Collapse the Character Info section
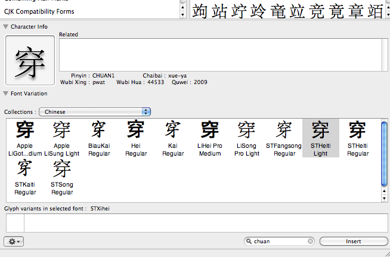Image resolution: width=390 pixels, height=257 pixels. 6,27
